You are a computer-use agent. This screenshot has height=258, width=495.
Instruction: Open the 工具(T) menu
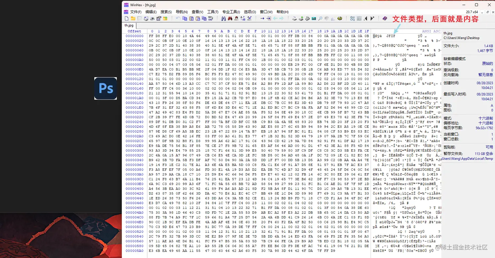click(213, 12)
